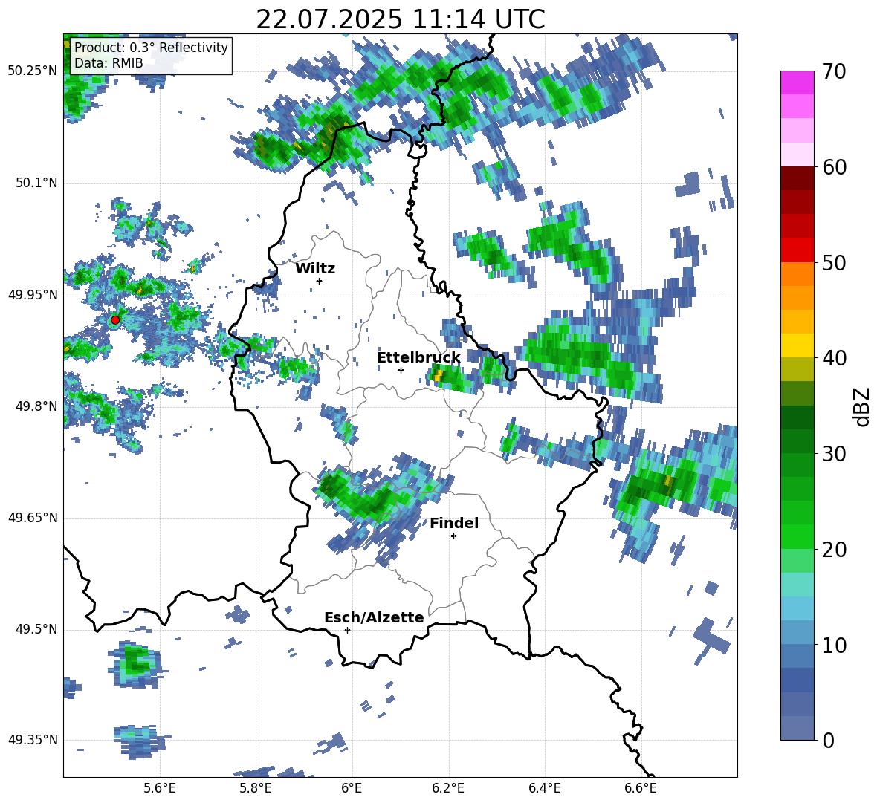Click the colorbar 60 tick label
The height and width of the screenshot is (803, 880).
[x=834, y=166]
